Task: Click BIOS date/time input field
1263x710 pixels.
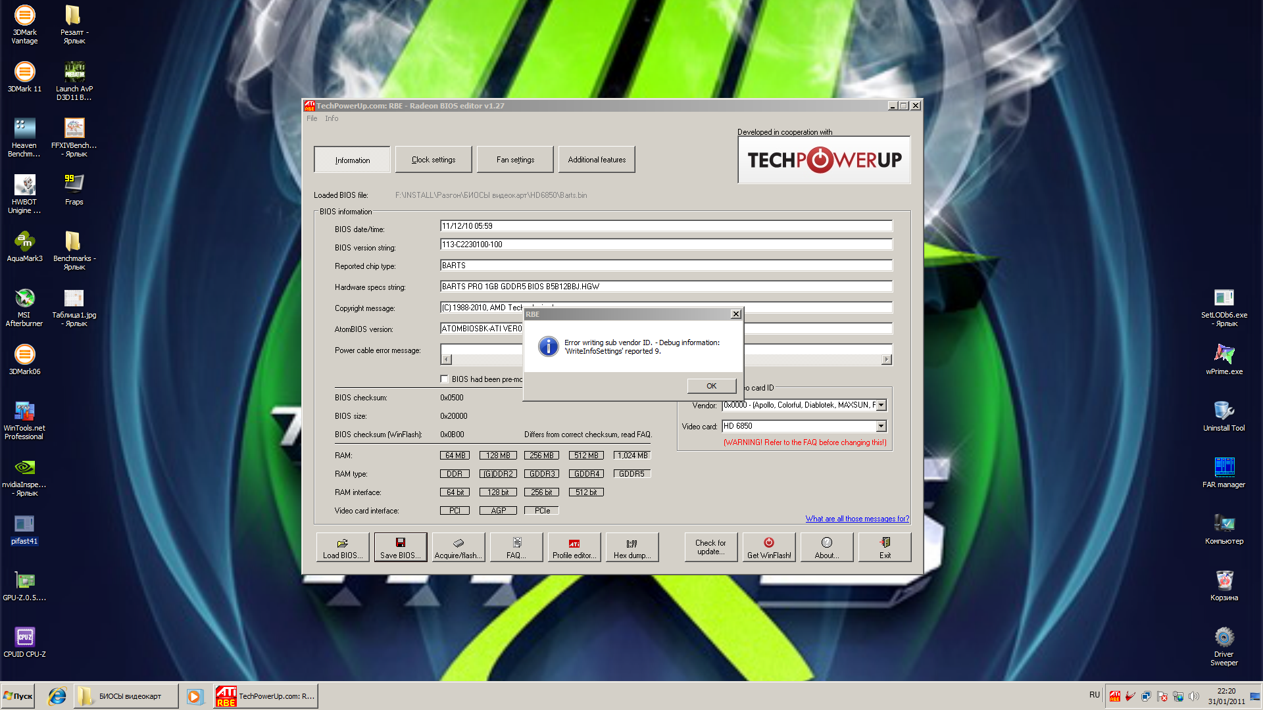Action: [x=666, y=226]
